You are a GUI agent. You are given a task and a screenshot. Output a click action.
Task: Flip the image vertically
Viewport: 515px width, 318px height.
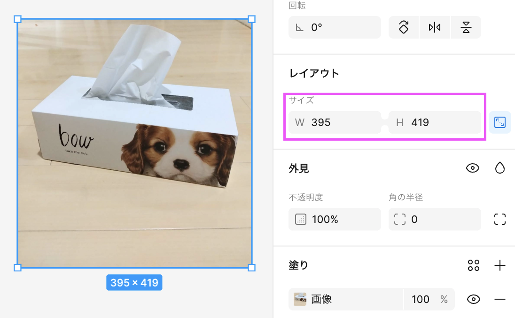coord(466,27)
